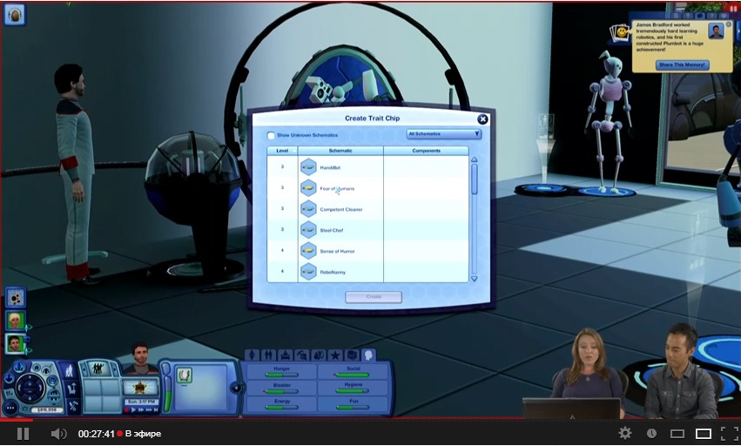Image resolution: width=741 pixels, height=446 pixels.
Task: Click the household funds display
Action: 47,410
